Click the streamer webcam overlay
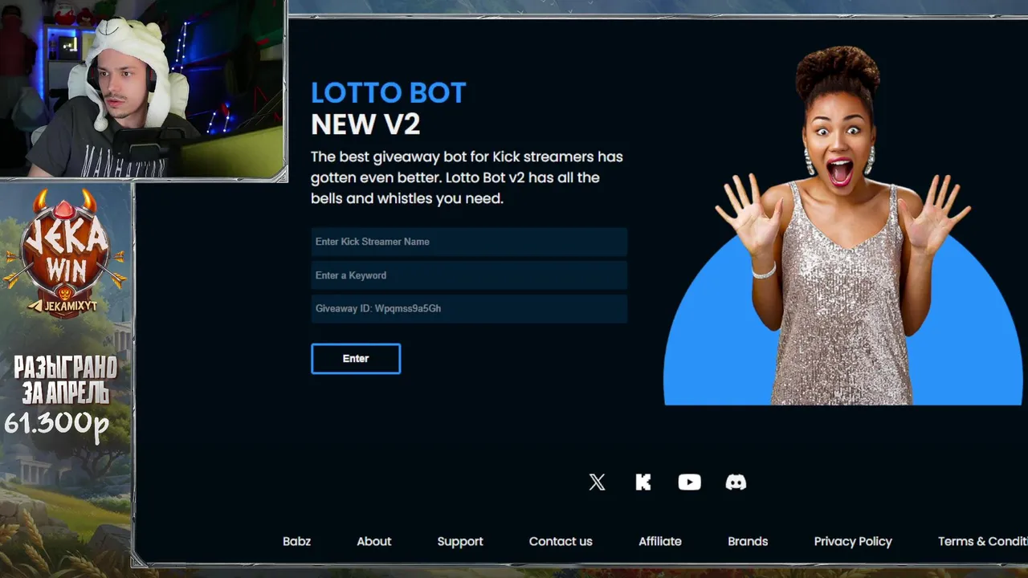 [143, 89]
